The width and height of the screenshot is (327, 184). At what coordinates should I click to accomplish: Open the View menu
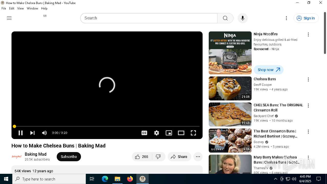tap(20, 8)
